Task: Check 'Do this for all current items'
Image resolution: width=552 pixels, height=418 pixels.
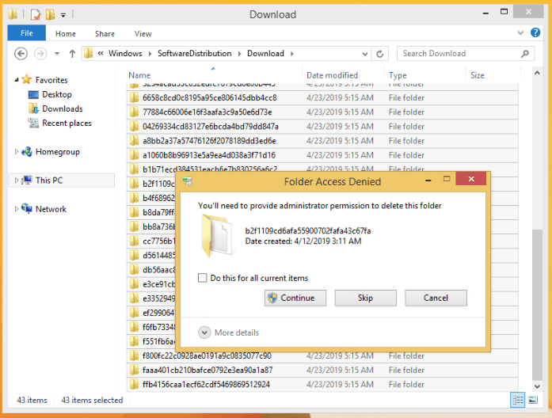Action: 203,278
